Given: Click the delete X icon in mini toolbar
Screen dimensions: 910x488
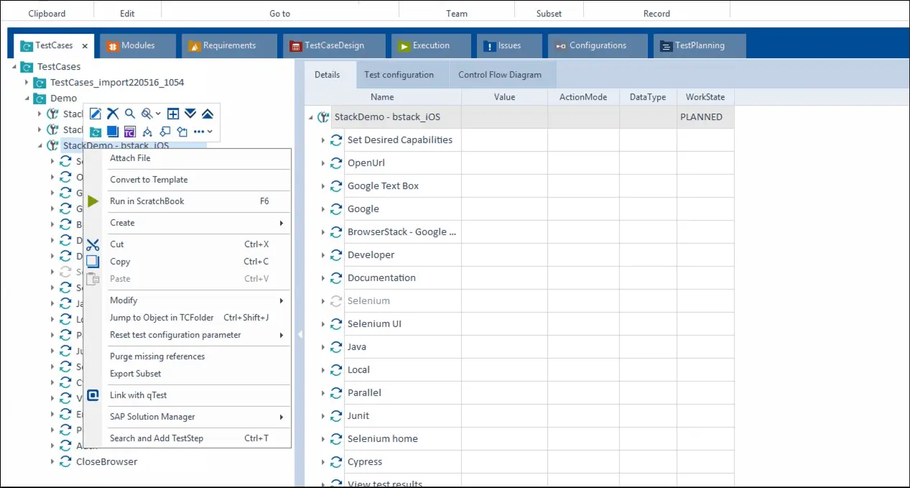Looking at the screenshot, I should (x=113, y=114).
